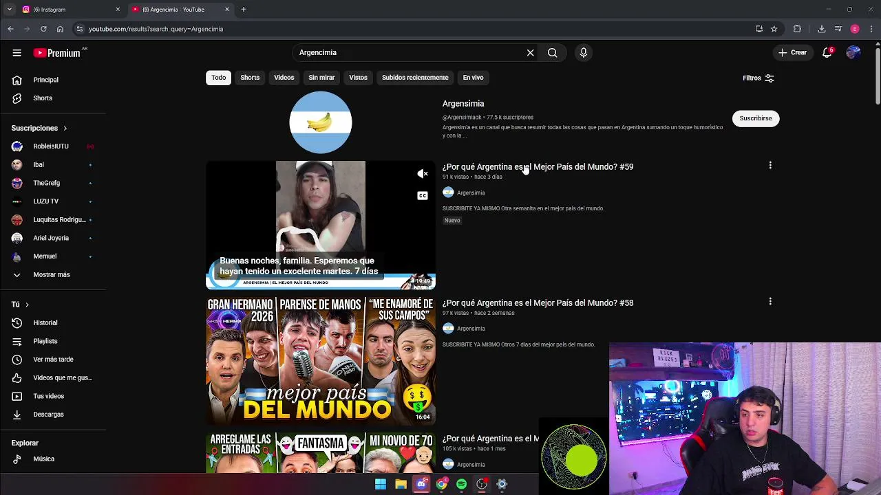This screenshot has width=881, height=495.
Task: Open more options for video #58
Action: 770,301
